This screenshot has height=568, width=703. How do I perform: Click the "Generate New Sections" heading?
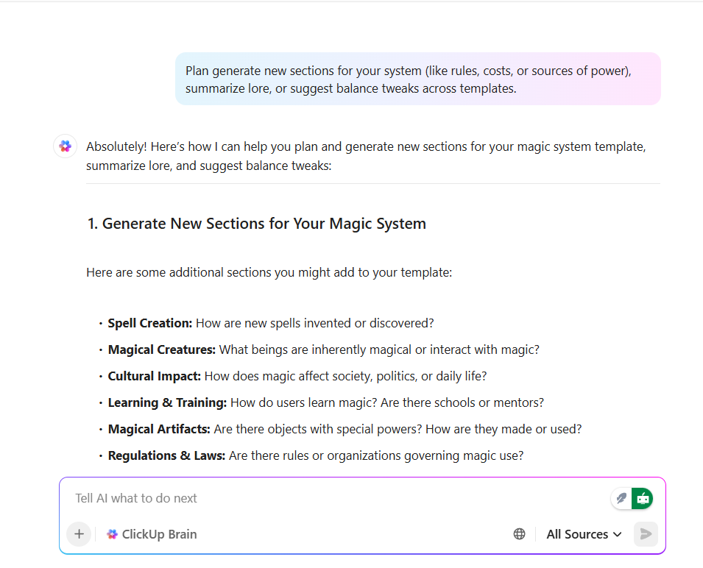[x=257, y=224]
